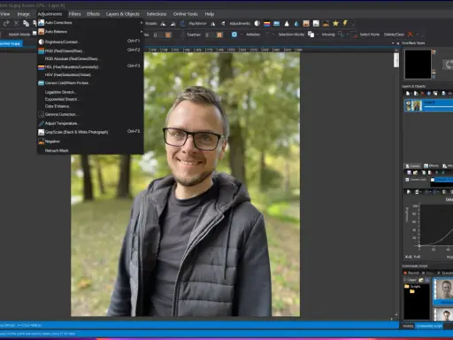Screen dimensions: 453x340
Task: Choose Brightness/Contrast from Adjustments menu
Action: tap(90, 42)
